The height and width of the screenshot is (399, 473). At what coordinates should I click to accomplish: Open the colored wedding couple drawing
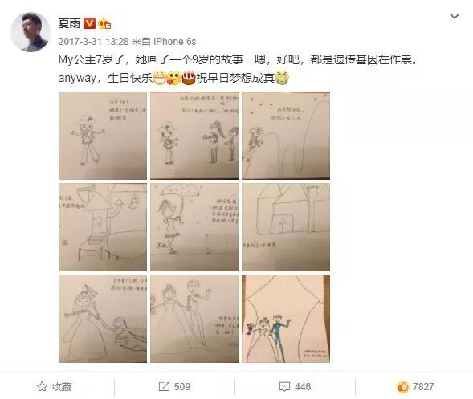[x=286, y=319]
